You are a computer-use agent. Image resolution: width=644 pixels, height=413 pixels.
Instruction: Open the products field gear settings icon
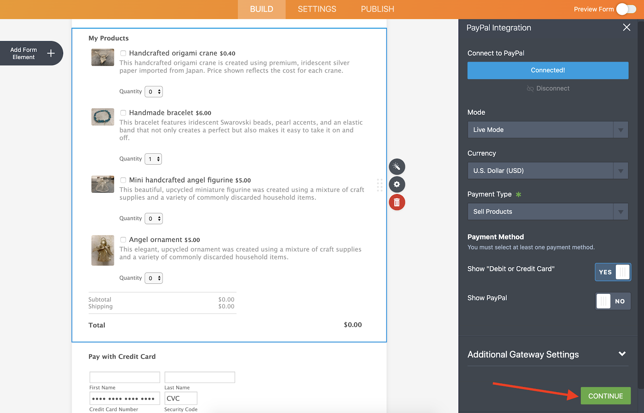[x=397, y=184]
